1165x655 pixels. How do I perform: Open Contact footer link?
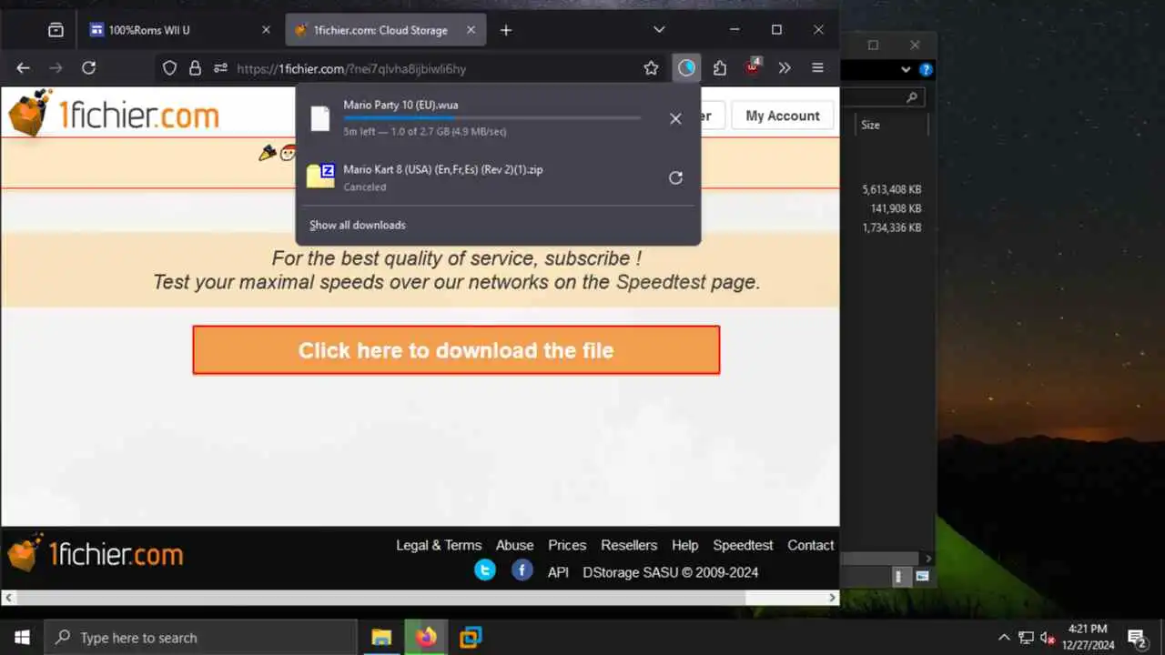810,545
